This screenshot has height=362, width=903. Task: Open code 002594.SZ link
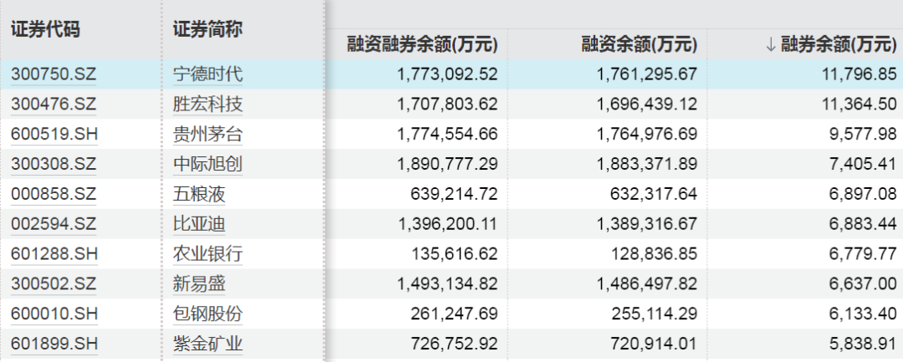coord(54,225)
